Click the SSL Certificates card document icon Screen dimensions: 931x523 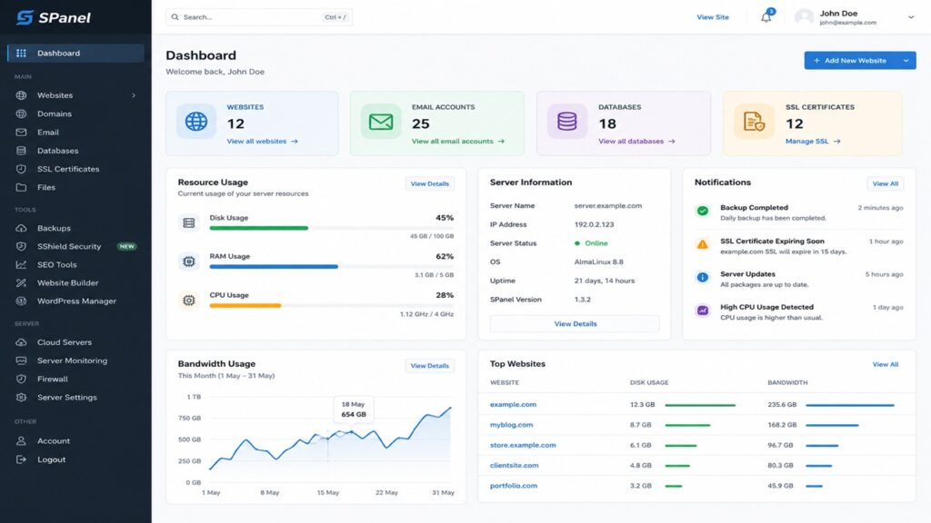point(754,122)
